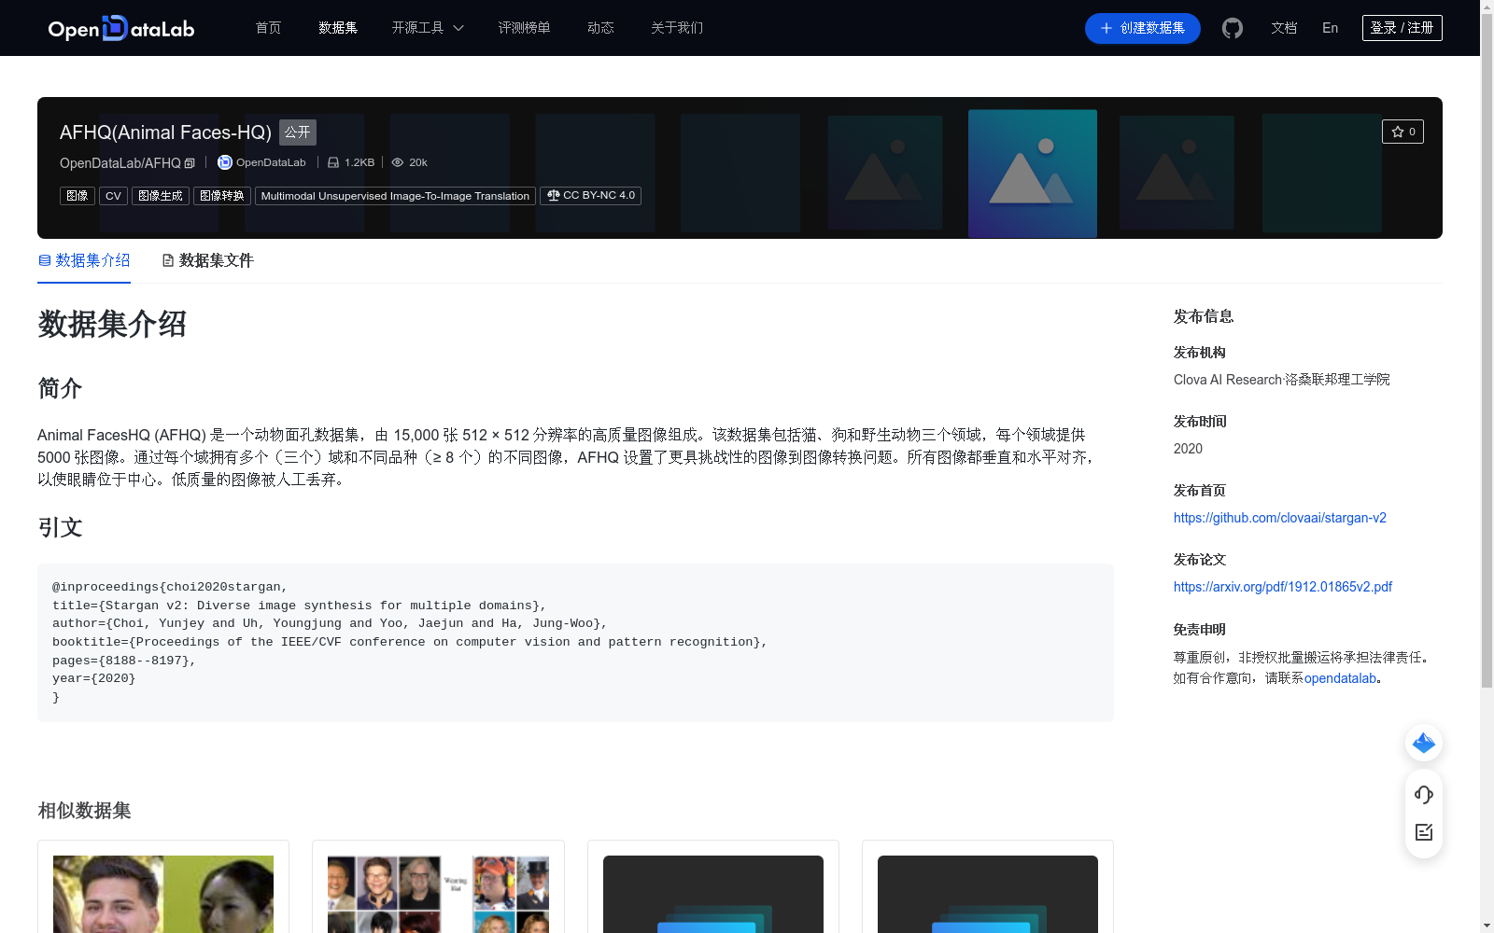Navigate to 首页 in the top menu
Image resolution: width=1494 pixels, height=933 pixels.
click(x=267, y=28)
